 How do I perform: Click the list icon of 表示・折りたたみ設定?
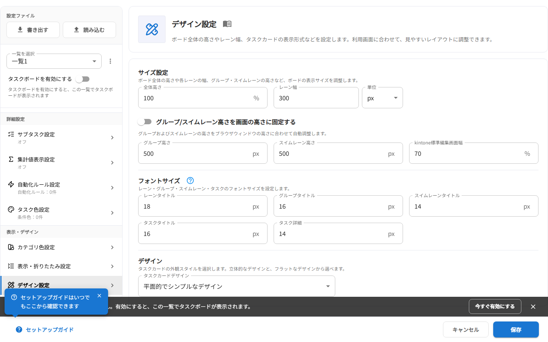coord(11,266)
